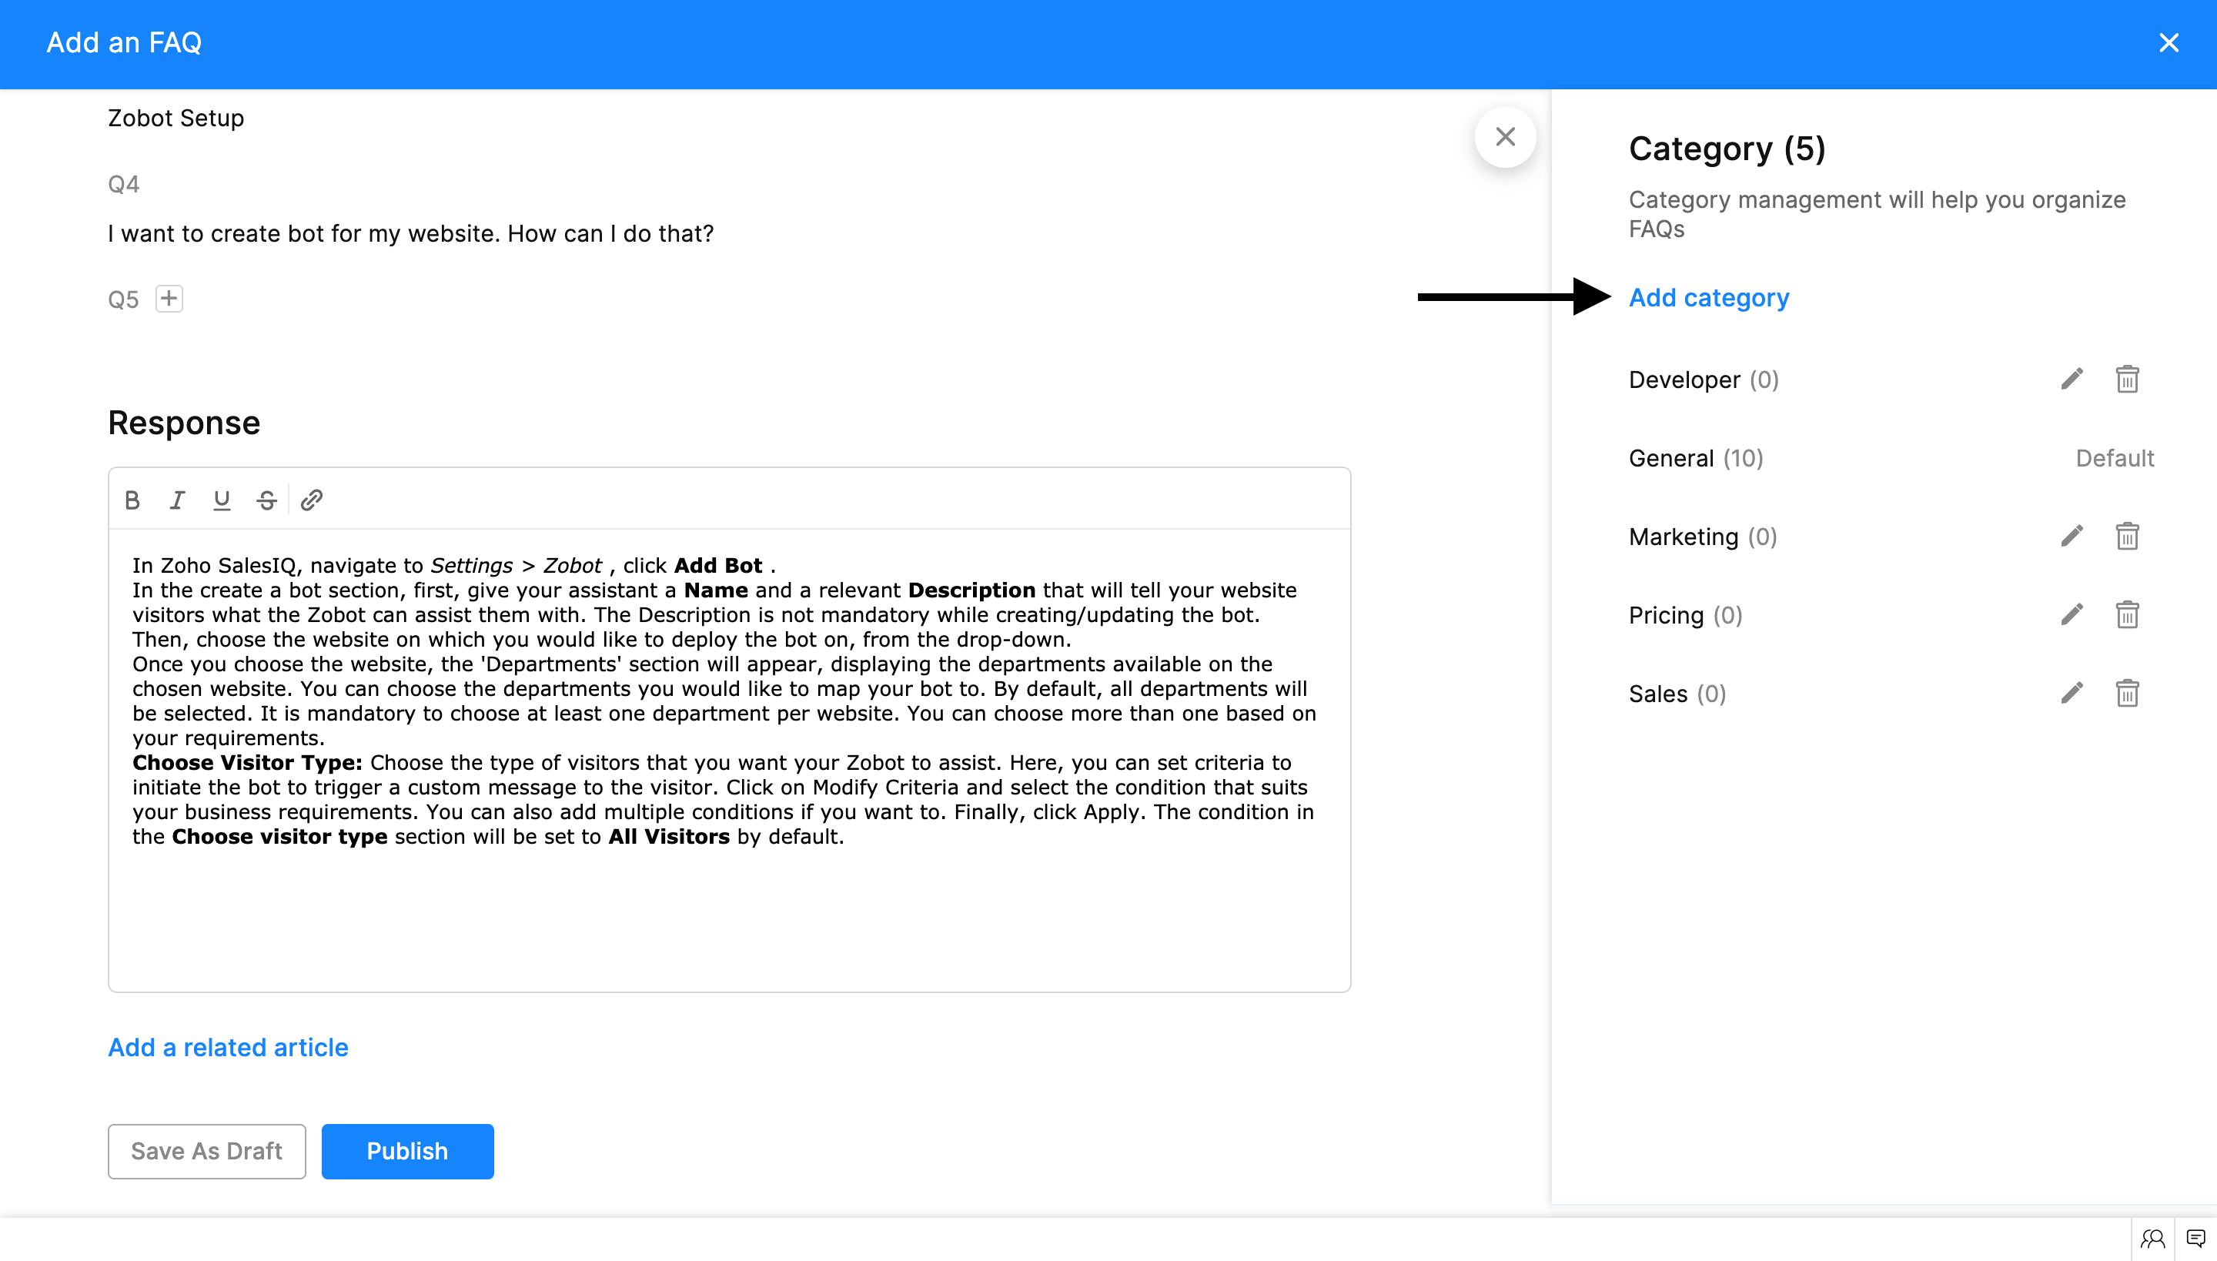The image size is (2217, 1261).
Task: Delete the Marketing category using the trash icon
Action: pyautogui.click(x=2128, y=536)
